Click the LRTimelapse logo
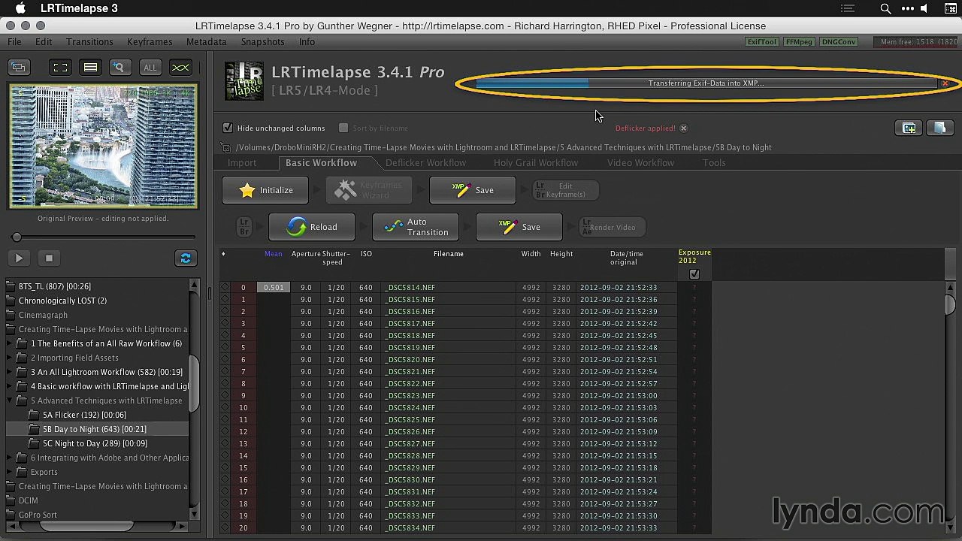Viewport: 962px width, 541px height. click(244, 81)
